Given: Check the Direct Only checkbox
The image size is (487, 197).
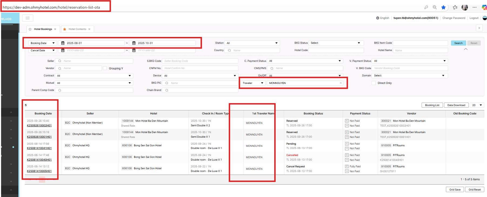Looking at the screenshot, I should pos(373,83).
